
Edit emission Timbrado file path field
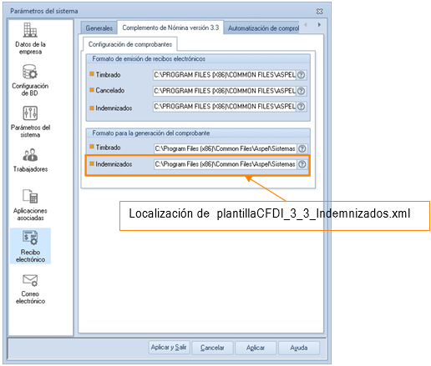(225, 75)
